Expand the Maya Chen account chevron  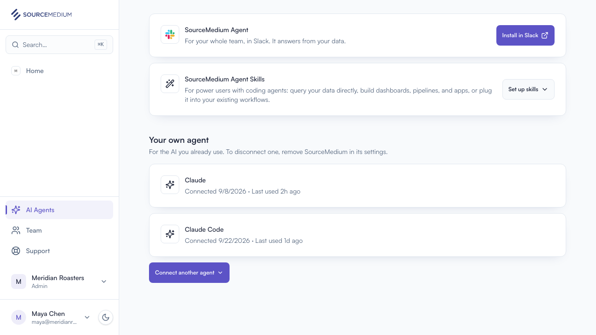click(x=87, y=317)
